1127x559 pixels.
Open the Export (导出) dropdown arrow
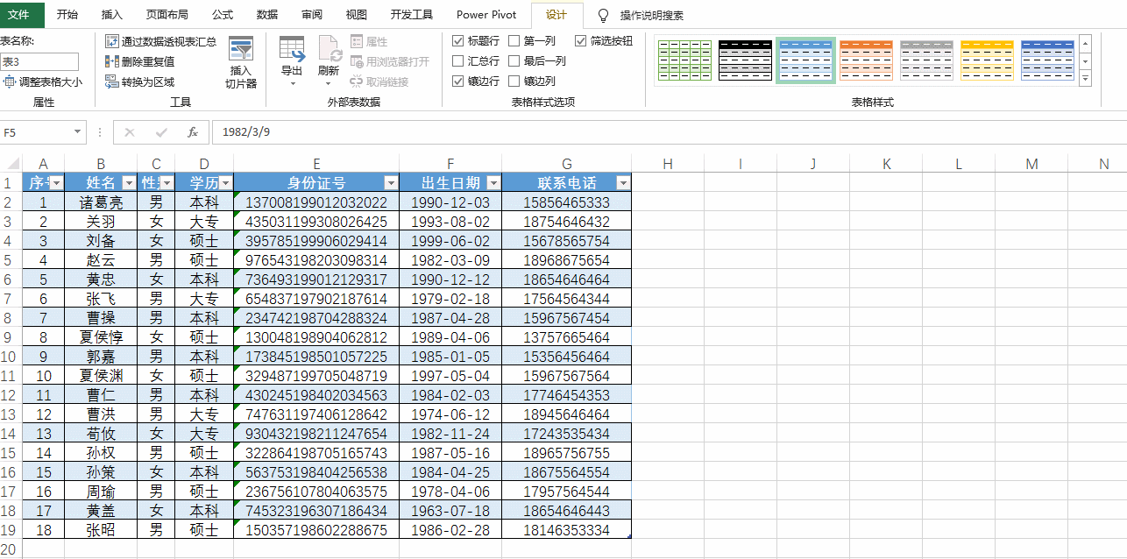pyautogui.click(x=292, y=84)
